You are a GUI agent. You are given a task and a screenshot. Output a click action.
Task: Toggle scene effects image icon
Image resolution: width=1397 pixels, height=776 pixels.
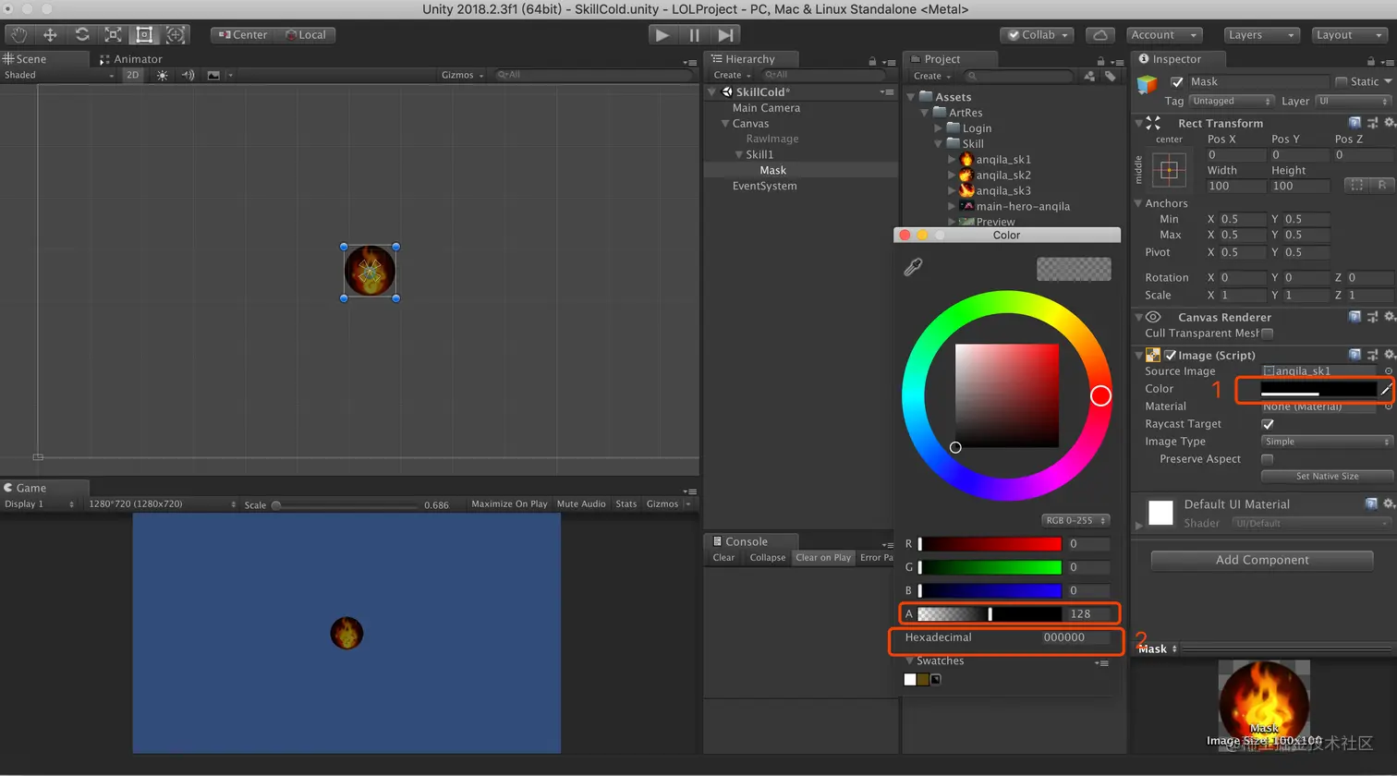(213, 76)
